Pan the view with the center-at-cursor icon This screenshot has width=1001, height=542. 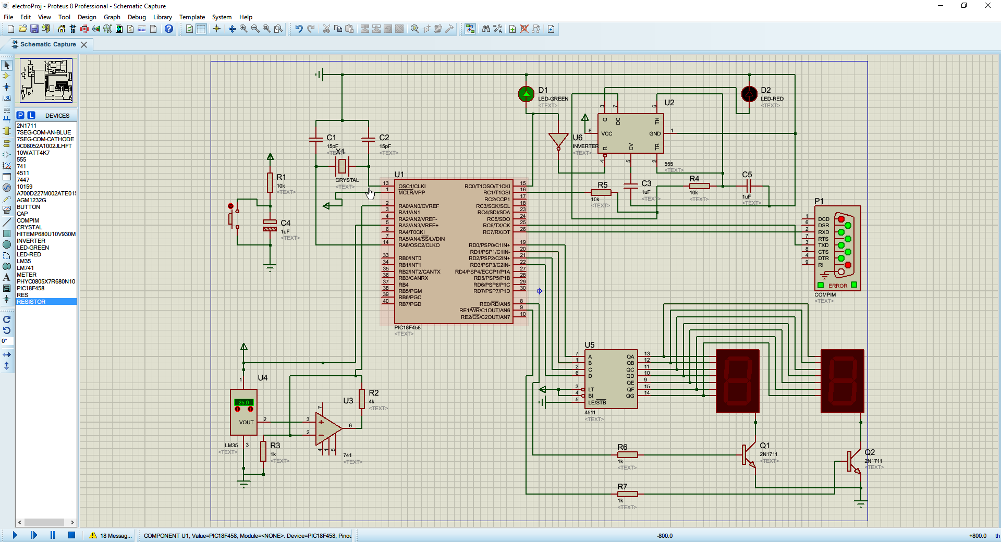(232, 29)
